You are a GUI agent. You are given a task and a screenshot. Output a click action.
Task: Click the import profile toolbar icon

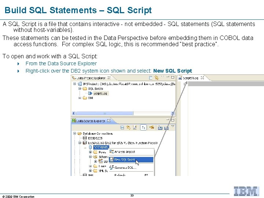pos(160,128)
